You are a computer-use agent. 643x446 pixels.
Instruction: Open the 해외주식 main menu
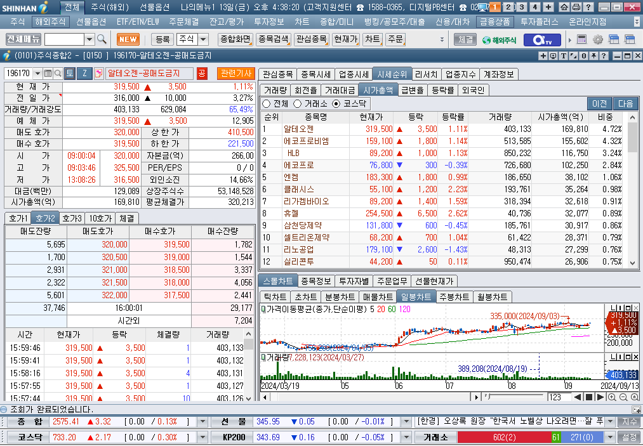click(50, 22)
